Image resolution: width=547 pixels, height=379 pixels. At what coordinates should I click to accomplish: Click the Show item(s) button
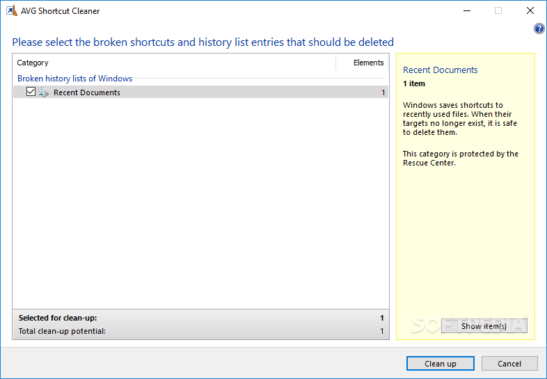[x=484, y=326]
